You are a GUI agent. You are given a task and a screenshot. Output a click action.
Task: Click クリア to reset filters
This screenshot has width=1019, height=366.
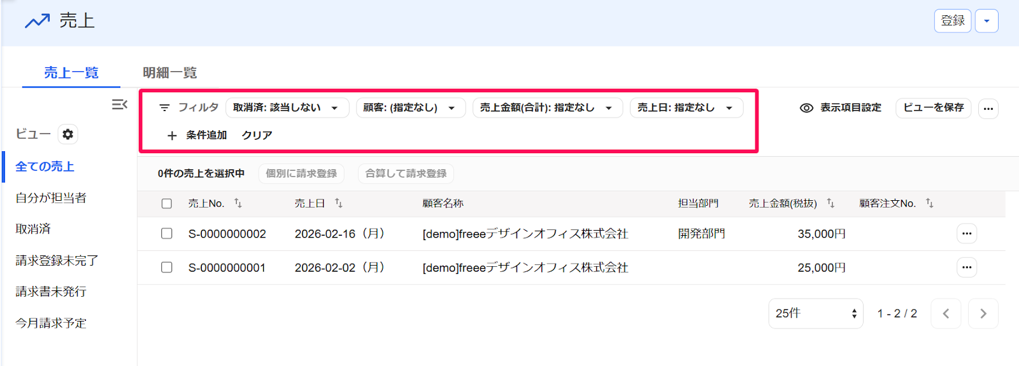click(x=257, y=135)
